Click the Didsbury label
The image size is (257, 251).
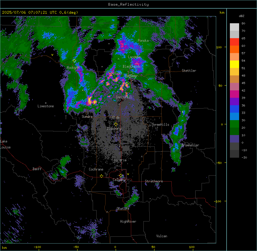click(114, 128)
